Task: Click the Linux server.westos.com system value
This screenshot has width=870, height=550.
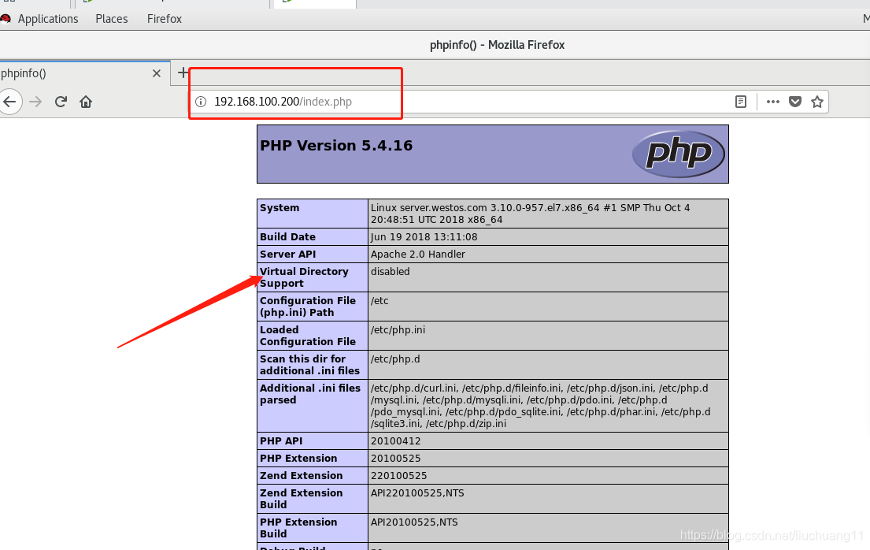Action: click(x=531, y=214)
